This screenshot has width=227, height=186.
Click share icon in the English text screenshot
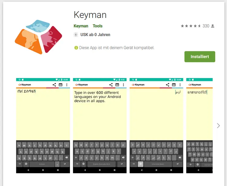point(111,85)
